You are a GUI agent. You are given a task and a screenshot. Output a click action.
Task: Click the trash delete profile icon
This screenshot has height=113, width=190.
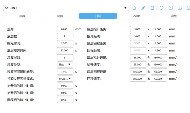153,8
